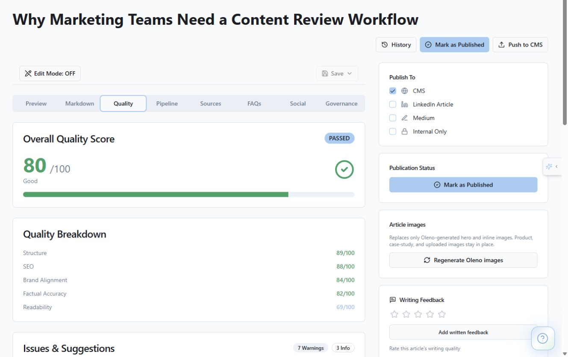The image size is (568, 357).
Task: Click the SEO 88/100 score
Action: click(345, 266)
